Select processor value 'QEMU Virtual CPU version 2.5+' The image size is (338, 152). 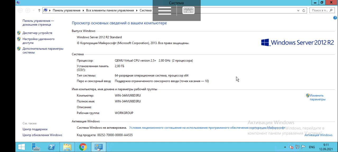[x=135, y=60]
